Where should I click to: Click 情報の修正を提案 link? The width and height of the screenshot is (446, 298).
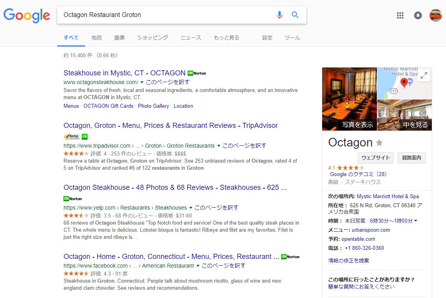[349, 261]
